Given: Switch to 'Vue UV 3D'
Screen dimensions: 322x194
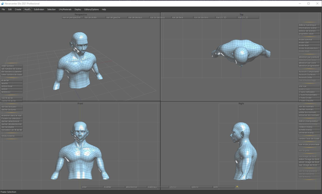Looking at the screenshot, I should 226,18.
